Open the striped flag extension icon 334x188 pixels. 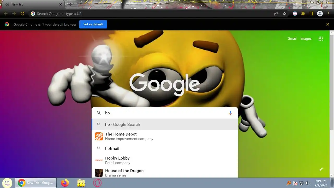click(x=295, y=14)
